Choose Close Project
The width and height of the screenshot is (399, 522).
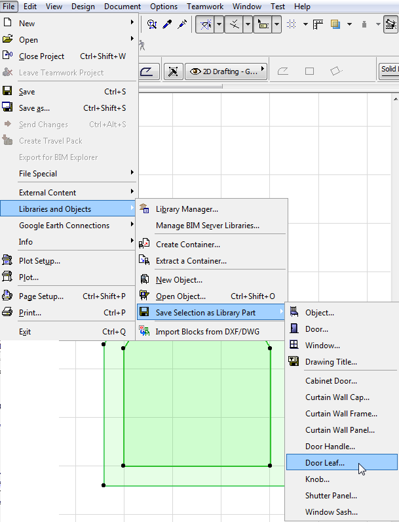click(x=68, y=56)
